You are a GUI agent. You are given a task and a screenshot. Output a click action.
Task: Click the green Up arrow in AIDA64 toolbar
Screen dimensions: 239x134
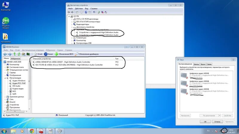tap(14, 54)
